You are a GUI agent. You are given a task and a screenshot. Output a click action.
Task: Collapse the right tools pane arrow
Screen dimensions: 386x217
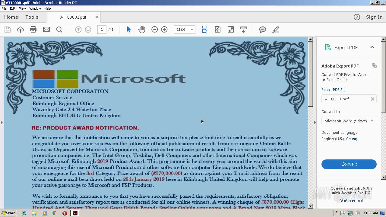point(315,122)
